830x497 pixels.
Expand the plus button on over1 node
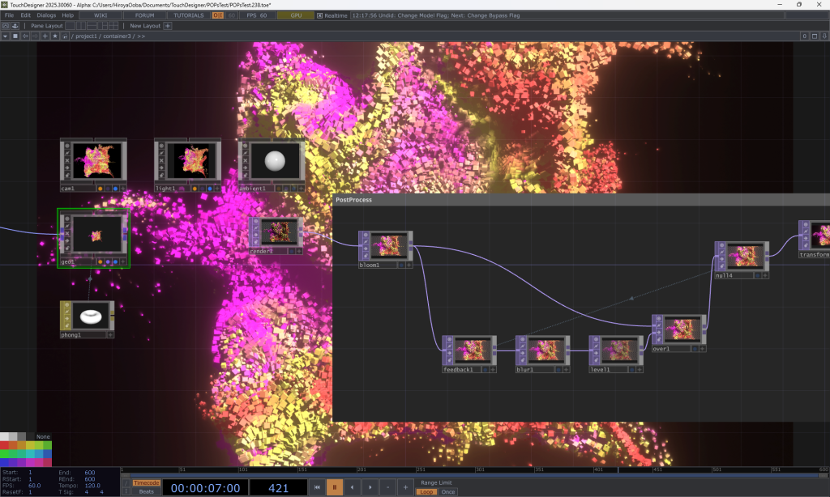(x=703, y=348)
